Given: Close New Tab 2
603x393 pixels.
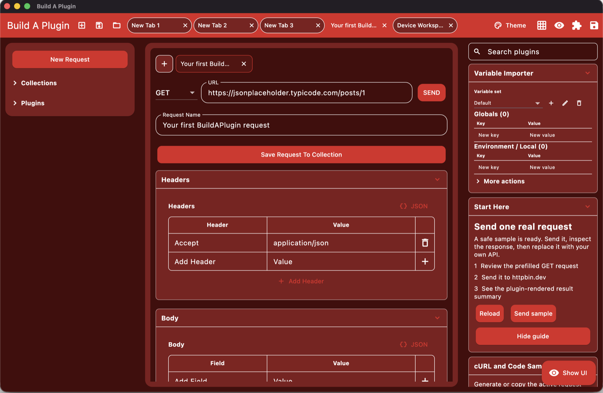Looking at the screenshot, I should click(x=251, y=25).
